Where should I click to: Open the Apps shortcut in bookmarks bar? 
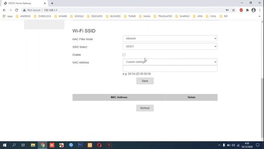(x=8, y=16)
